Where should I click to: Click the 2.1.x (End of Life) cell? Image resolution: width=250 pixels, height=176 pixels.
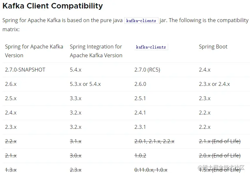pyautogui.click(x=220, y=141)
